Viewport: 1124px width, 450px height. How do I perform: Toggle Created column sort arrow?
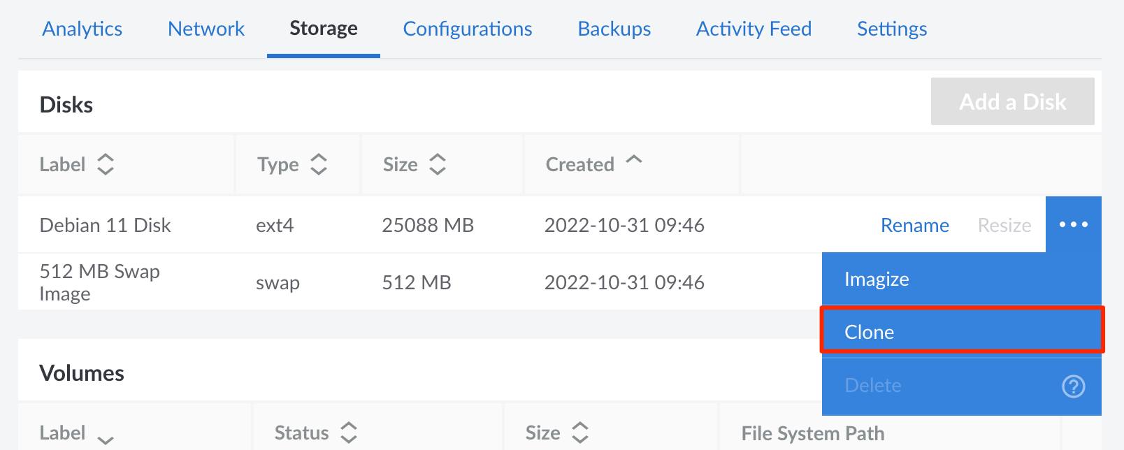[x=634, y=160]
